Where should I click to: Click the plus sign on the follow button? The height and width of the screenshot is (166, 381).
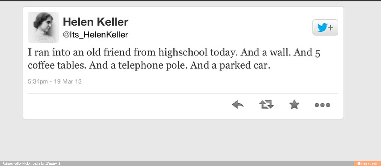[331, 28]
